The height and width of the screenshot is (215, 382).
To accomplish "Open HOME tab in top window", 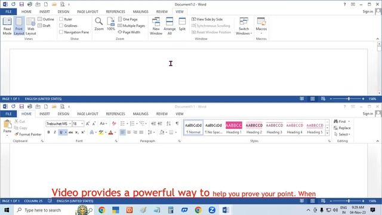I will click(x=26, y=11).
